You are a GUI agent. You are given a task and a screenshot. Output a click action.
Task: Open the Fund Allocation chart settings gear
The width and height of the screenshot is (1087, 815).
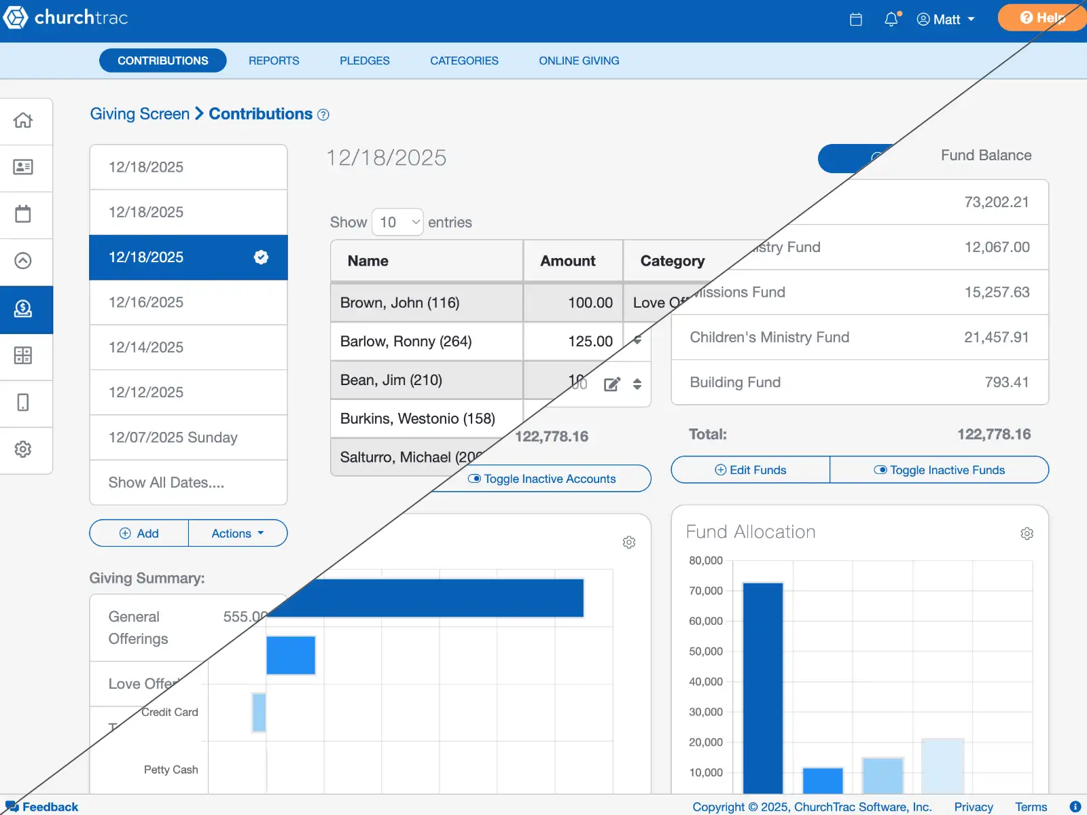[1027, 534]
